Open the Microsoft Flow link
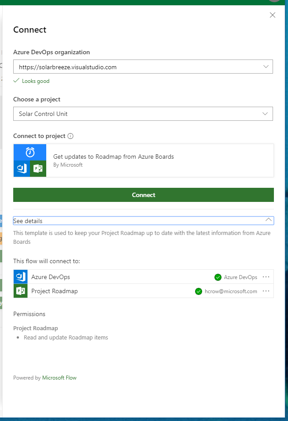This screenshot has height=421, width=288. click(59, 378)
